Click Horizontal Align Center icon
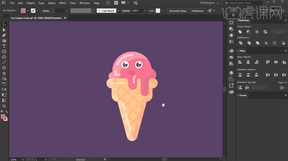 248,62
